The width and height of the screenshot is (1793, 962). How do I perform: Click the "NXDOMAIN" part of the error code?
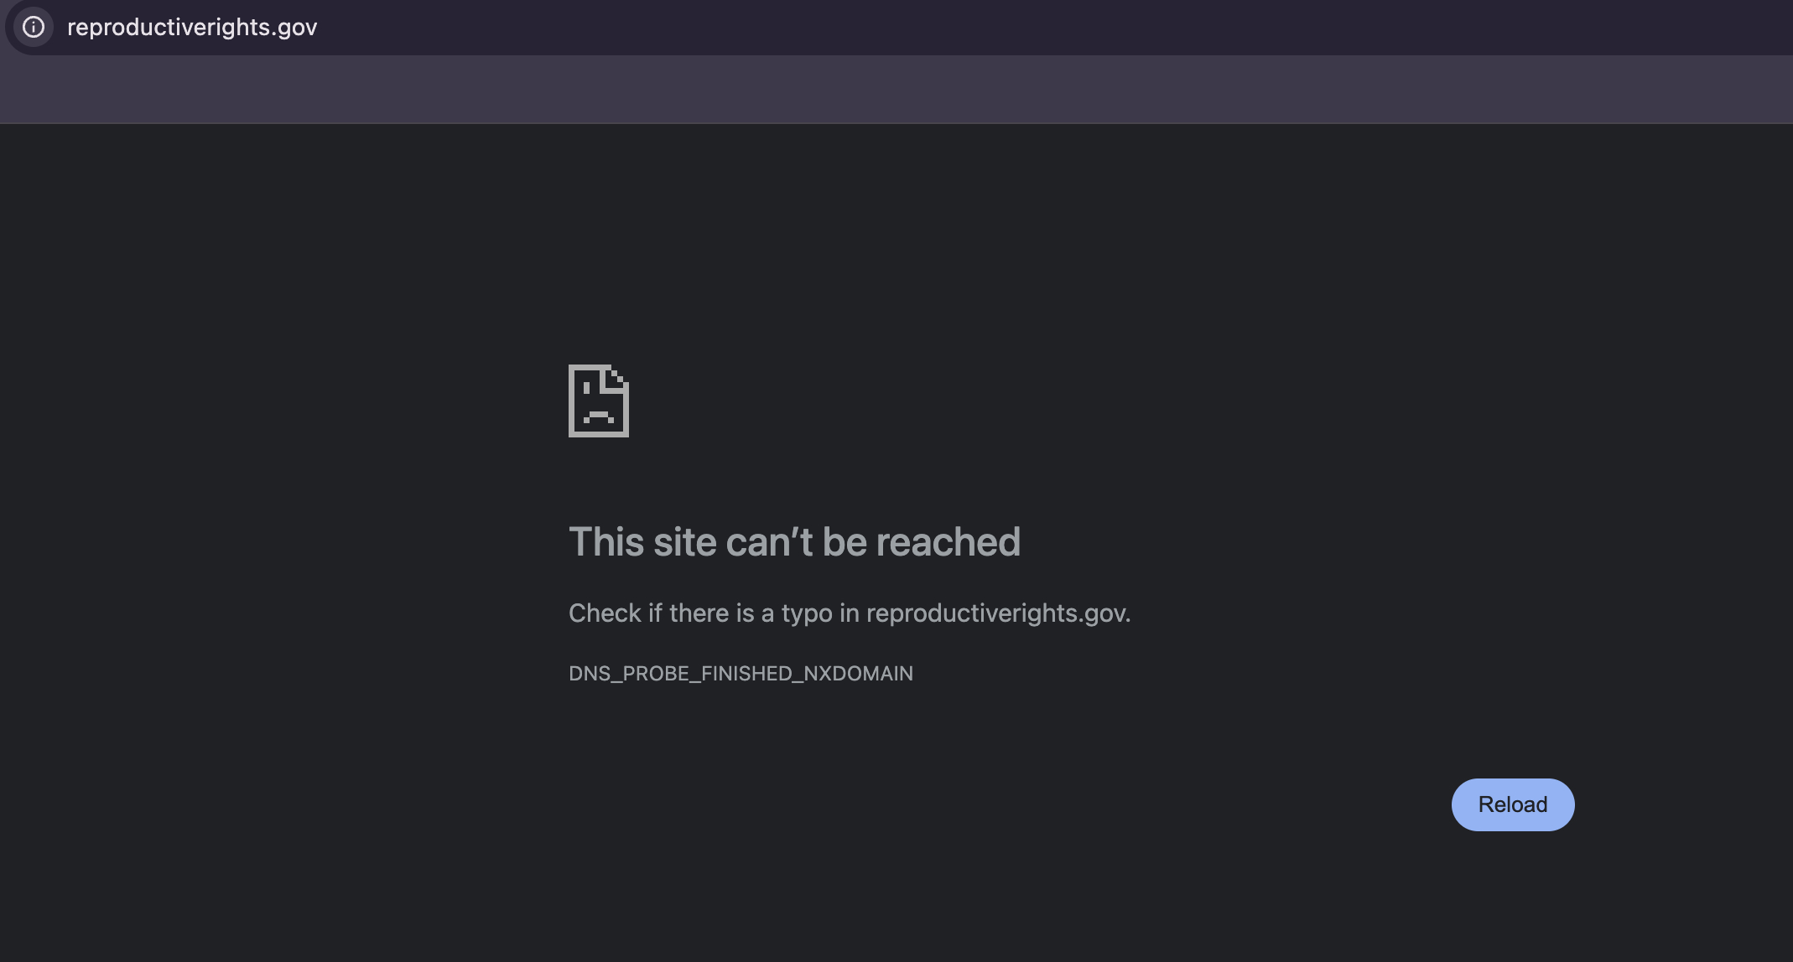(x=858, y=674)
